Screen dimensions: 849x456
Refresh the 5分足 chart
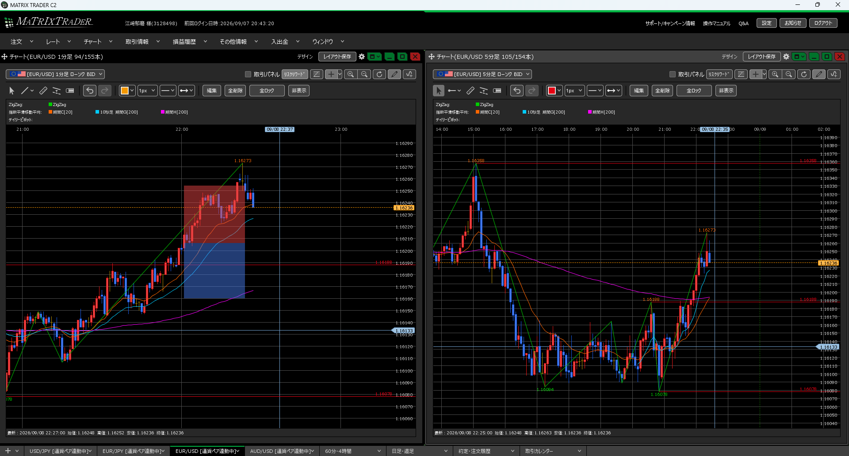click(804, 74)
